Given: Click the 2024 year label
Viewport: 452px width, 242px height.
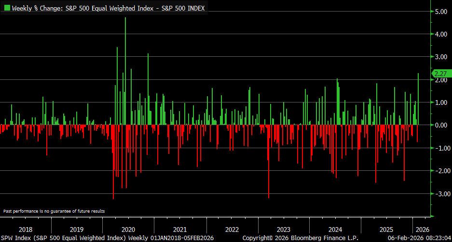Looking at the screenshot, I should pyautogui.click(x=335, y=229).
